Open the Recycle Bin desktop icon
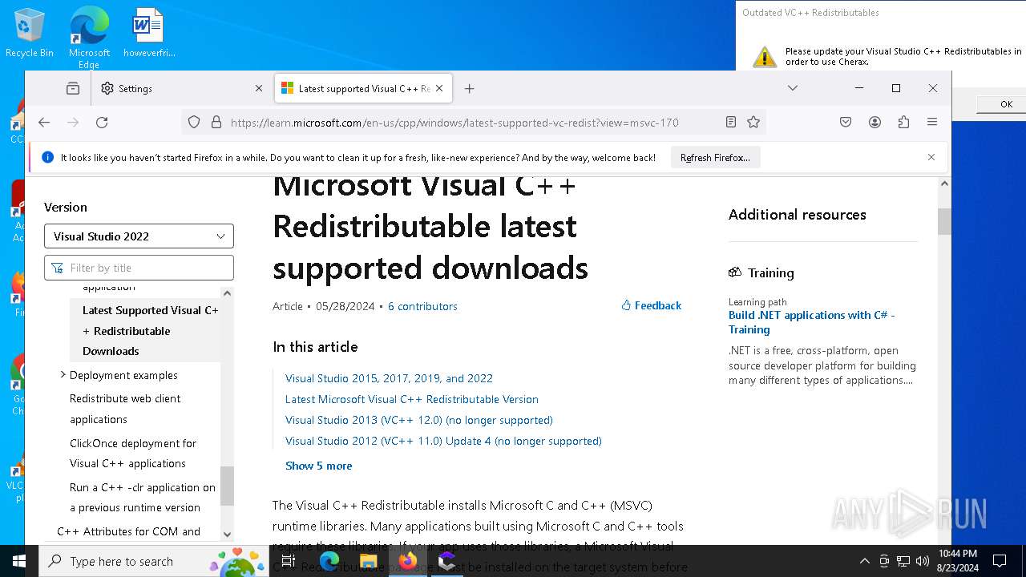Screen dimensions: 1026x577 tap(30, 33)
